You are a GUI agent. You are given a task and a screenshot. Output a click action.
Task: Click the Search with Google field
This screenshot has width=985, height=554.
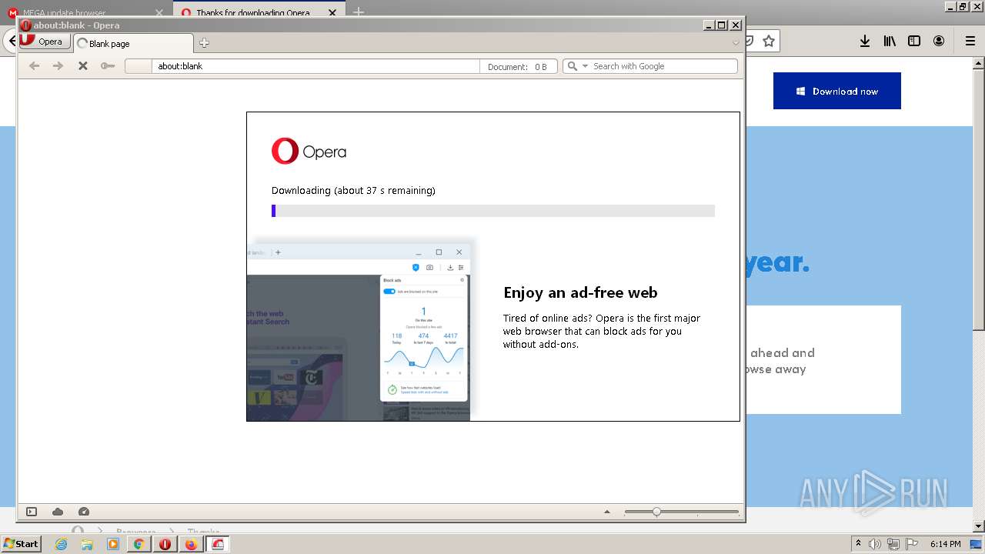tap(664, 66)
